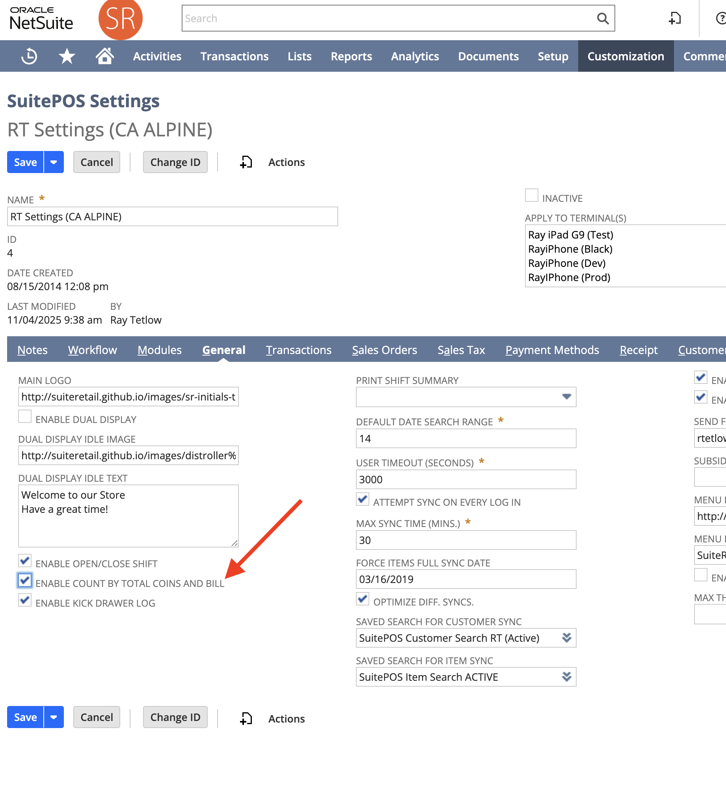Open Print Shift Summary dropdown
This screenshot has width=726, height=786.
pos(566,397)
